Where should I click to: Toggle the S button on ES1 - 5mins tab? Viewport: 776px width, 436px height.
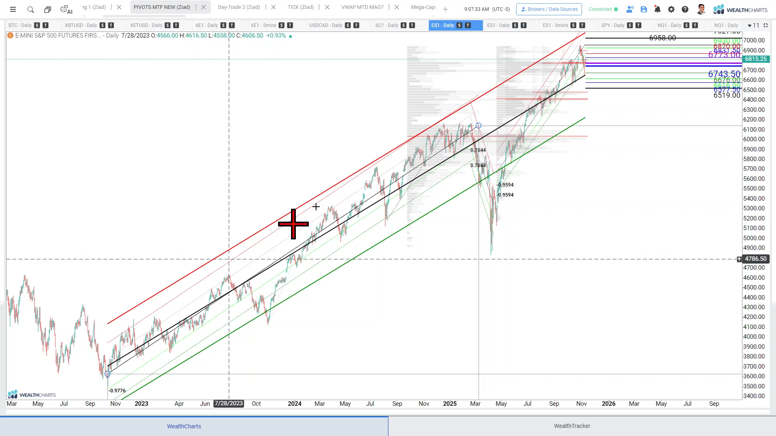coord(574,25)
